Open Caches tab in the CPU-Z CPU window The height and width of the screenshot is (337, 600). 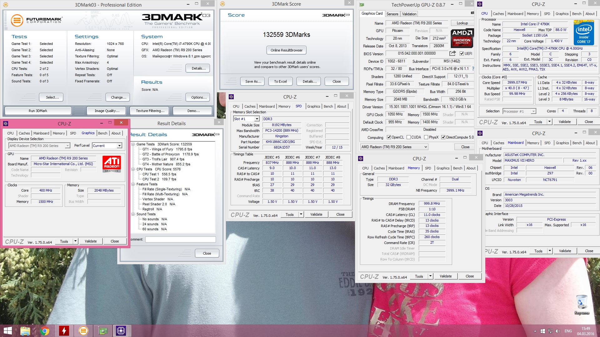pos(498,14)
